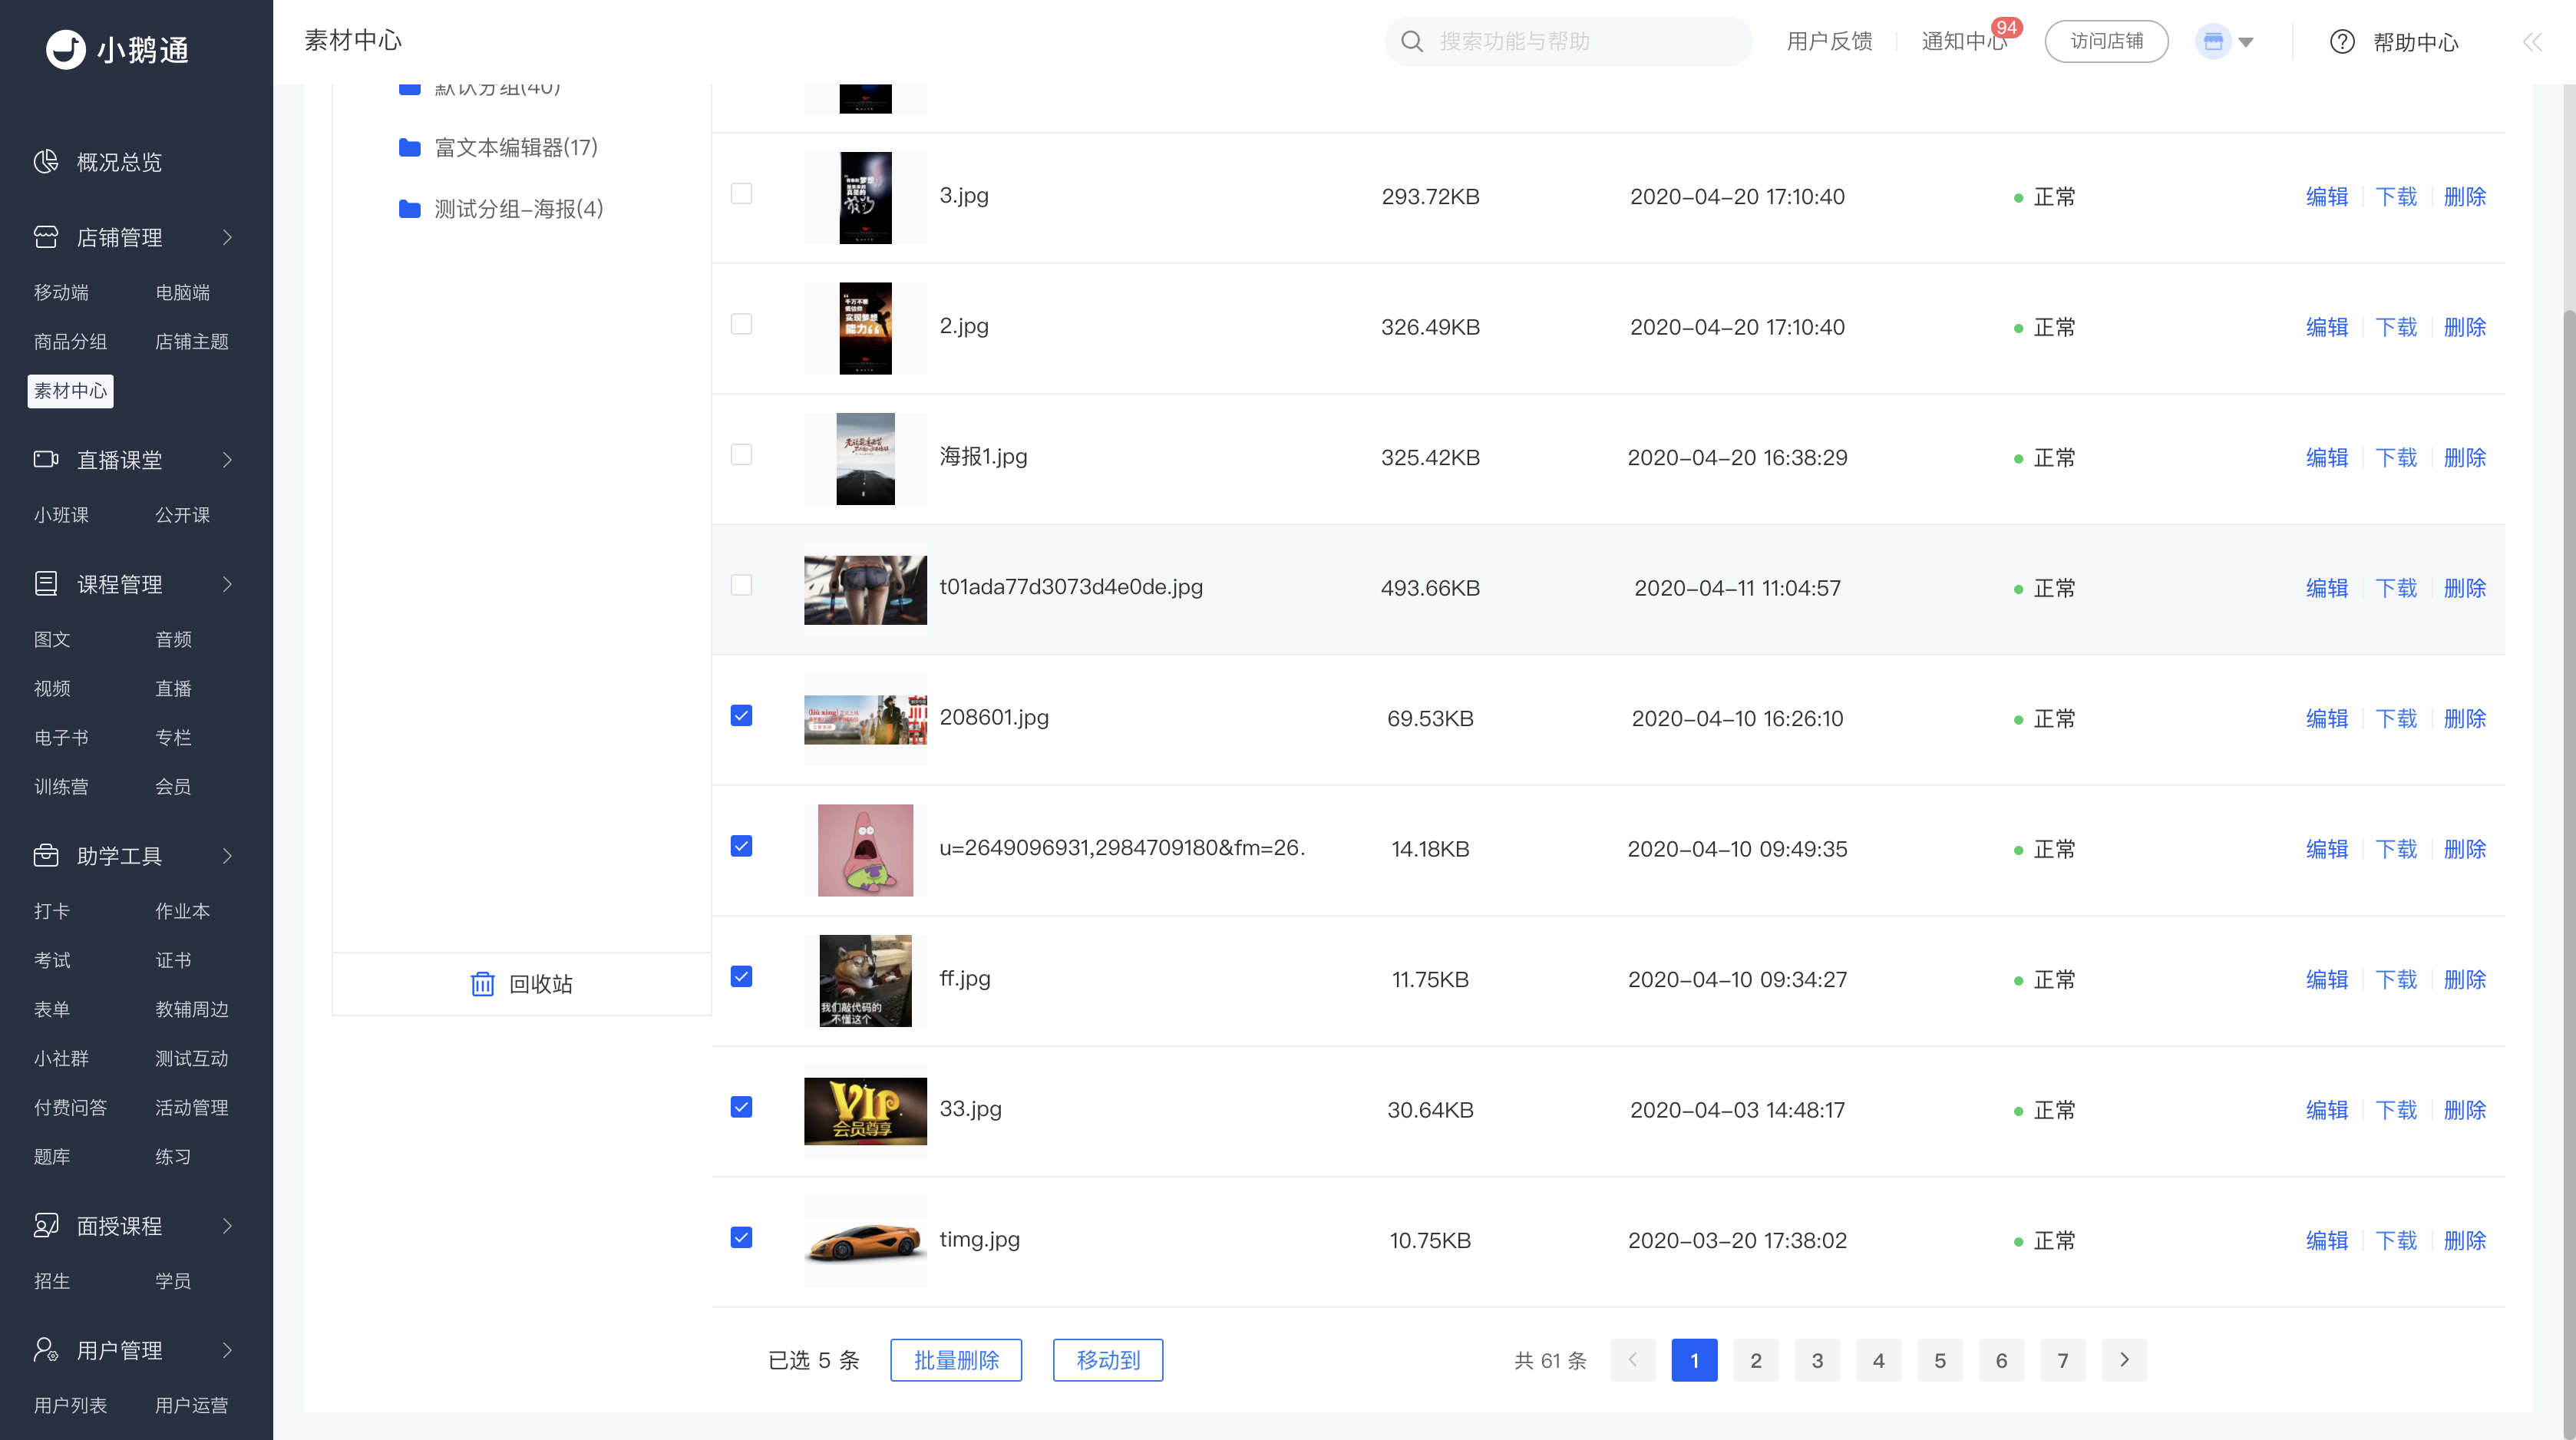Click the 直播课堂 camera icon
This screenshot has height=1440, width=2576.
(46, 459)
